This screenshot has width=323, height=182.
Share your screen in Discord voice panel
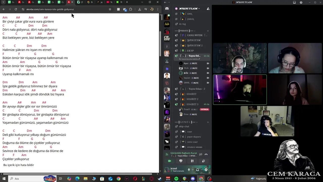pos(181,161)
